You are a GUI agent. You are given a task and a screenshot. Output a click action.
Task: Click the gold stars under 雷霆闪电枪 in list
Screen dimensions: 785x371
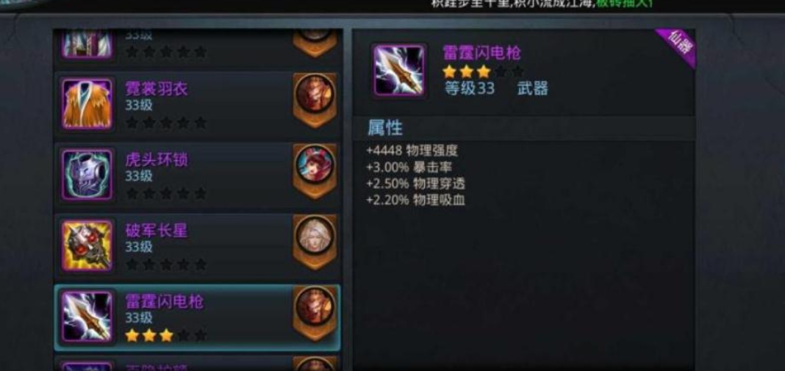point(149,335)
